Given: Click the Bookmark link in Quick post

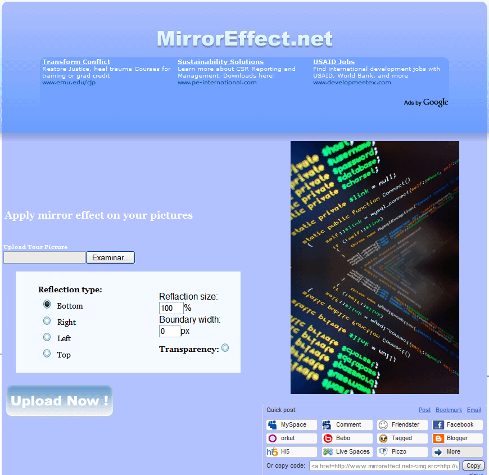Looking at the screenshot, I should (x=449, y=410).
